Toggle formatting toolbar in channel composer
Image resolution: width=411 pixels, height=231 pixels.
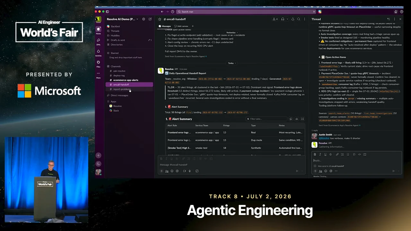point(167,171)
